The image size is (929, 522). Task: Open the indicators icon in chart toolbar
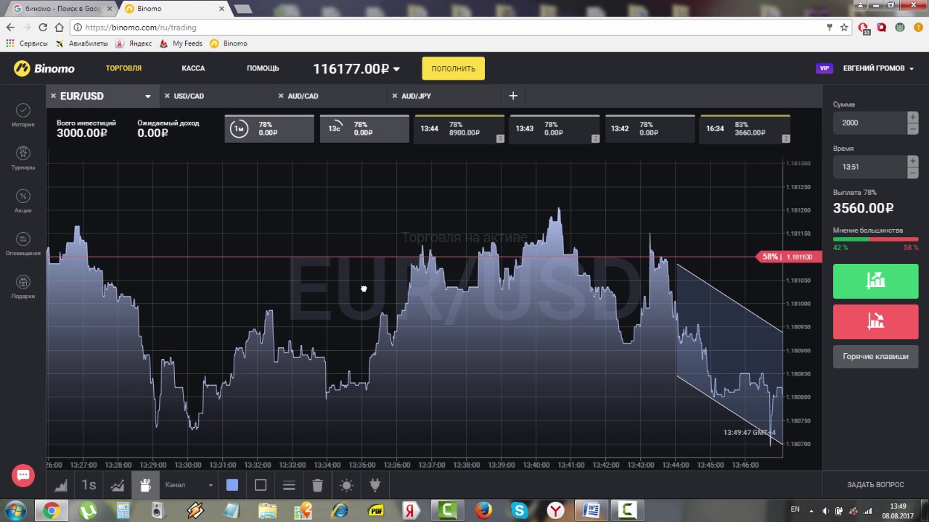point(117,485)
